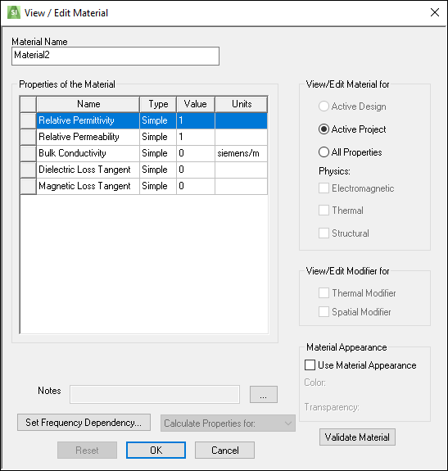Select the Relative Permeability row name
The height and width of the screenshot is (471, 448).
pos(88,137)
